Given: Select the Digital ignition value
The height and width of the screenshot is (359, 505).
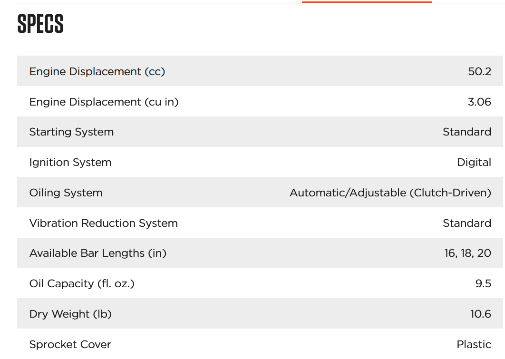Looking at the screenshot, I should pos(474,162).
